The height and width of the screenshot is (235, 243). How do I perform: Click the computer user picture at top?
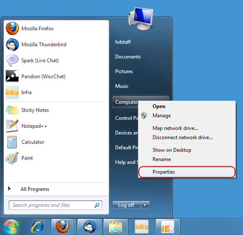pyautogui.click(x=141, y=18)
